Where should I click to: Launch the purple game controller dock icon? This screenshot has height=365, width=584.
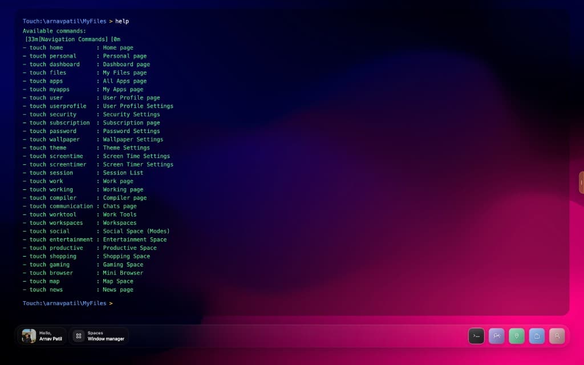[x=496, y=336]
